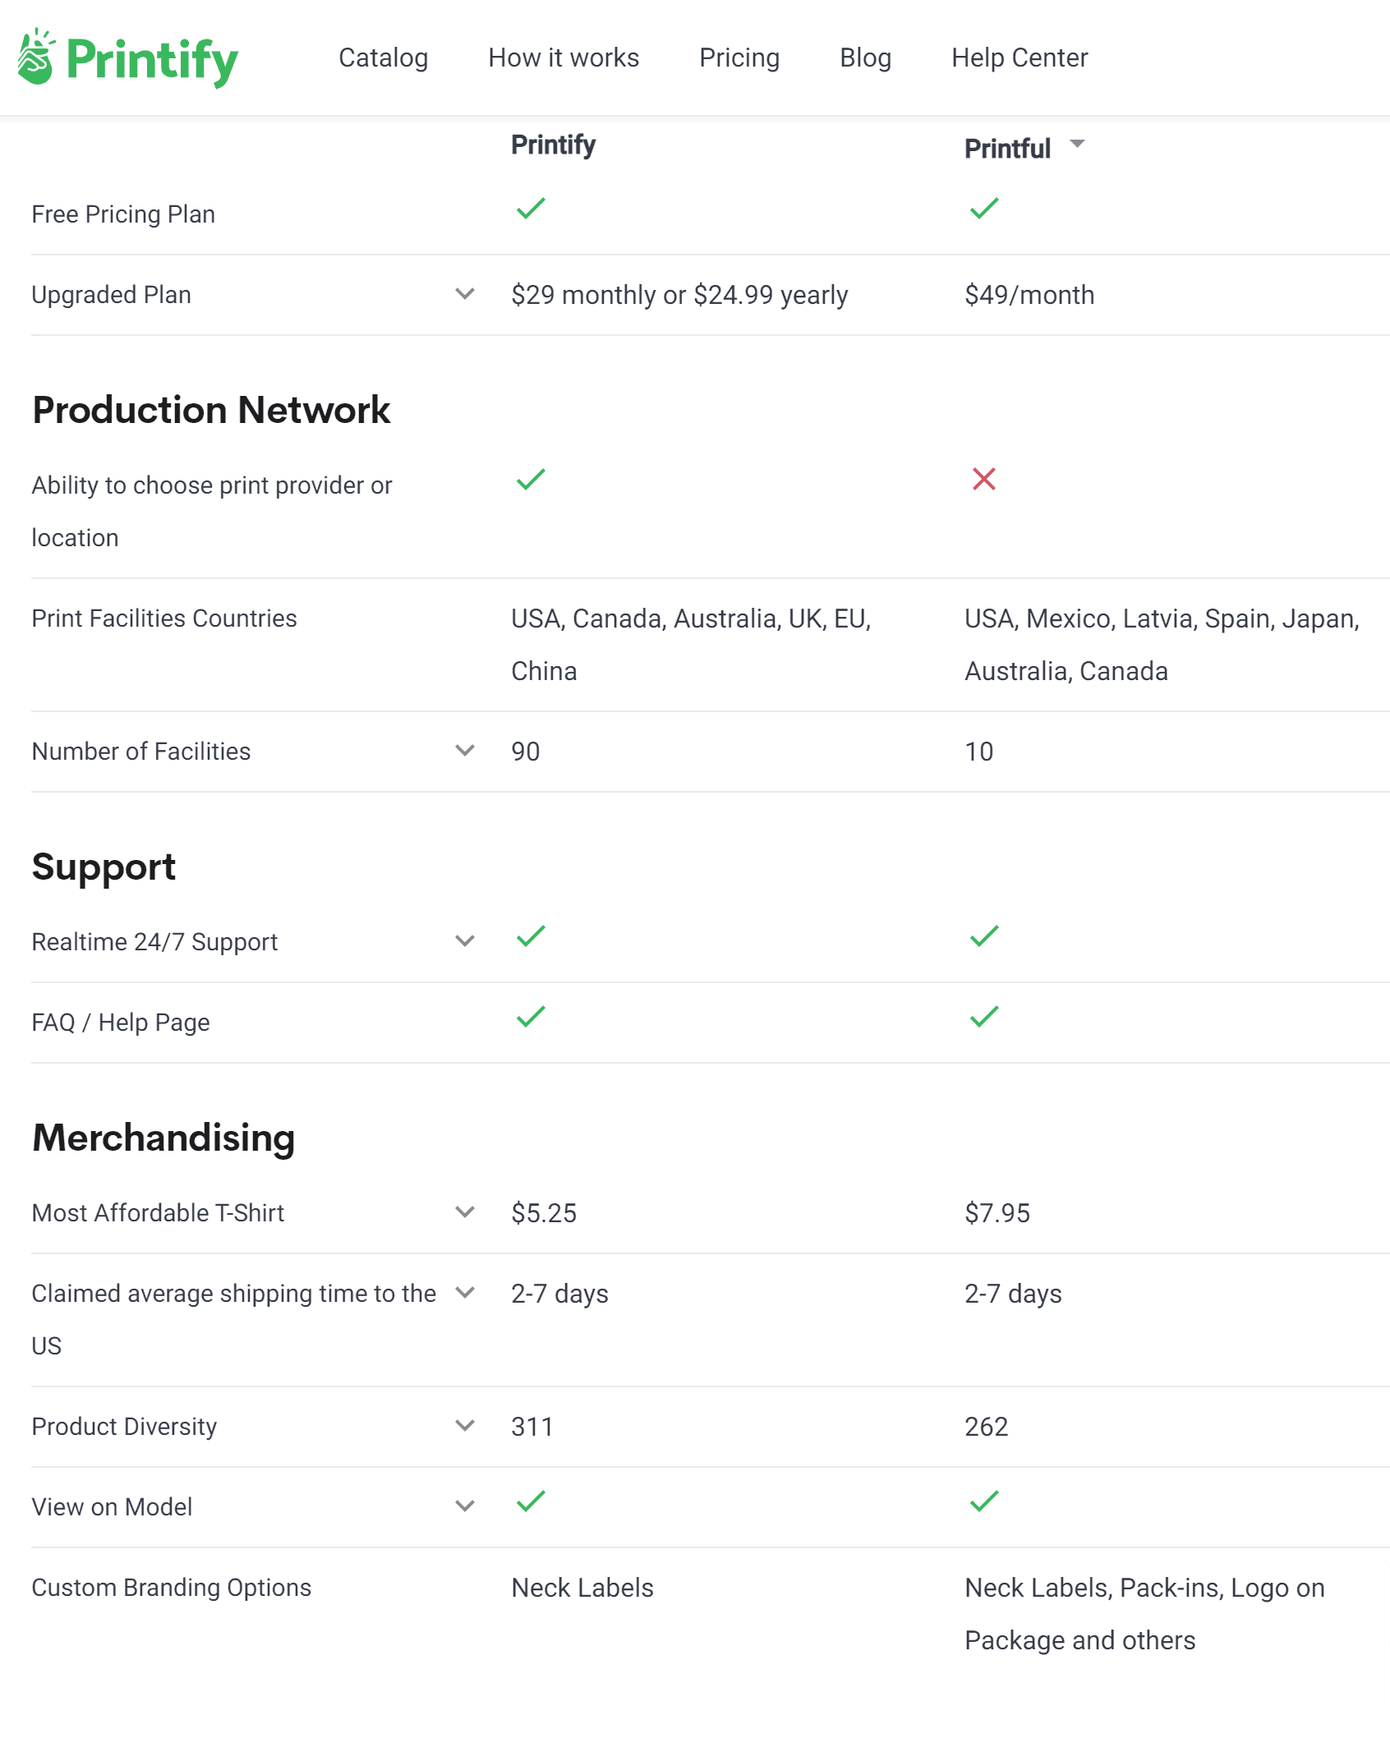The image size is (1390, 1738).
Task: Click the Printify logo icon
Action: [x=36, y=57]
